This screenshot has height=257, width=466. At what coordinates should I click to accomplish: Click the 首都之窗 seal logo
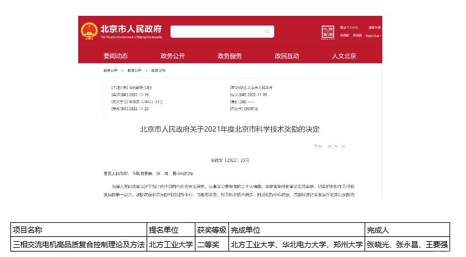click(328, 32)
